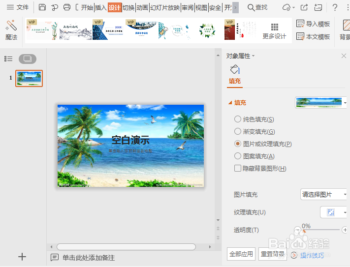Select 渐变填充(G) radio option

255,131
